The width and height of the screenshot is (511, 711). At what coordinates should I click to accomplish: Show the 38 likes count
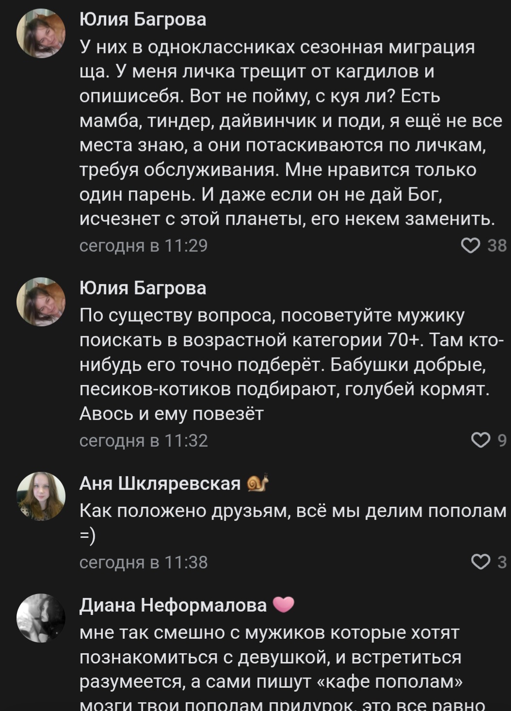[496, 246]
